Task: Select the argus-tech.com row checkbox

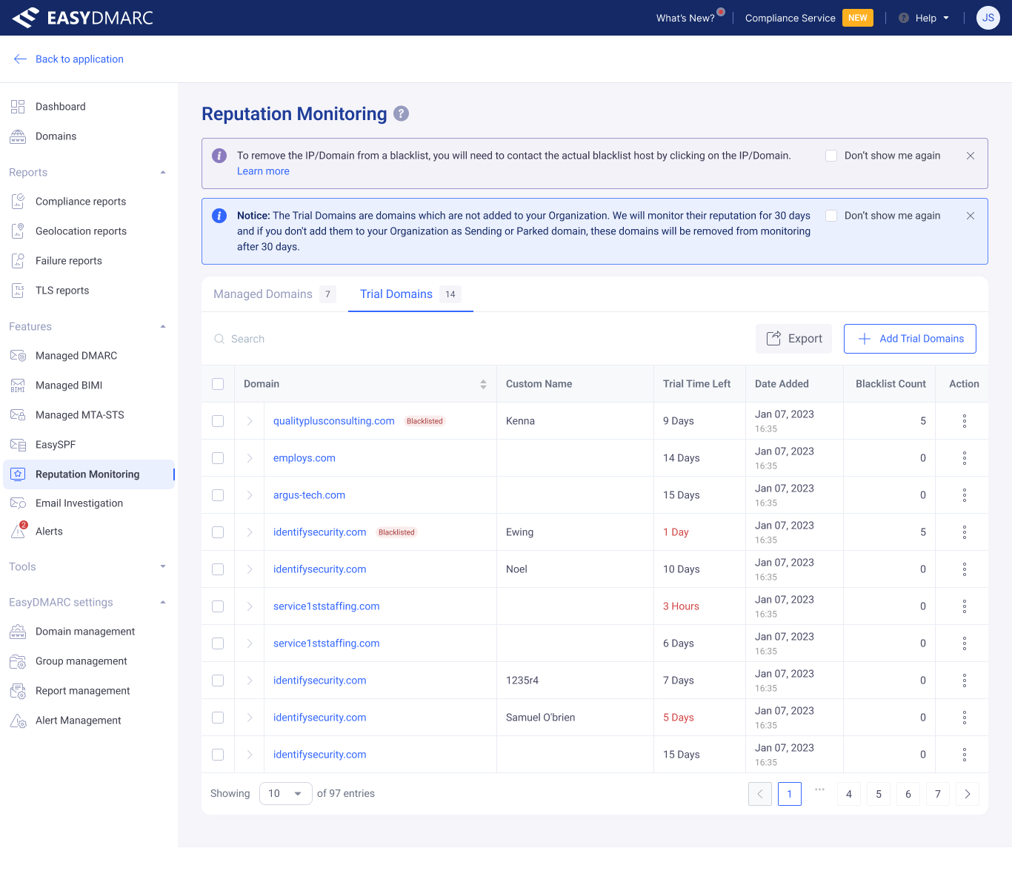Action: (218, 495)
